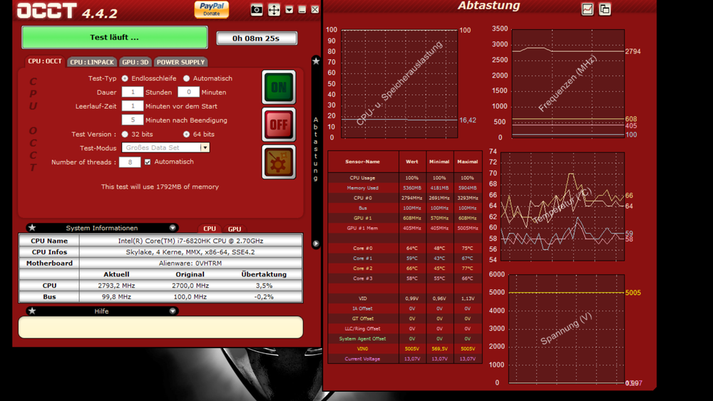Open the Test-Modus dropdown
Viewport: 713px width, 401px height.
click(205, 147)
